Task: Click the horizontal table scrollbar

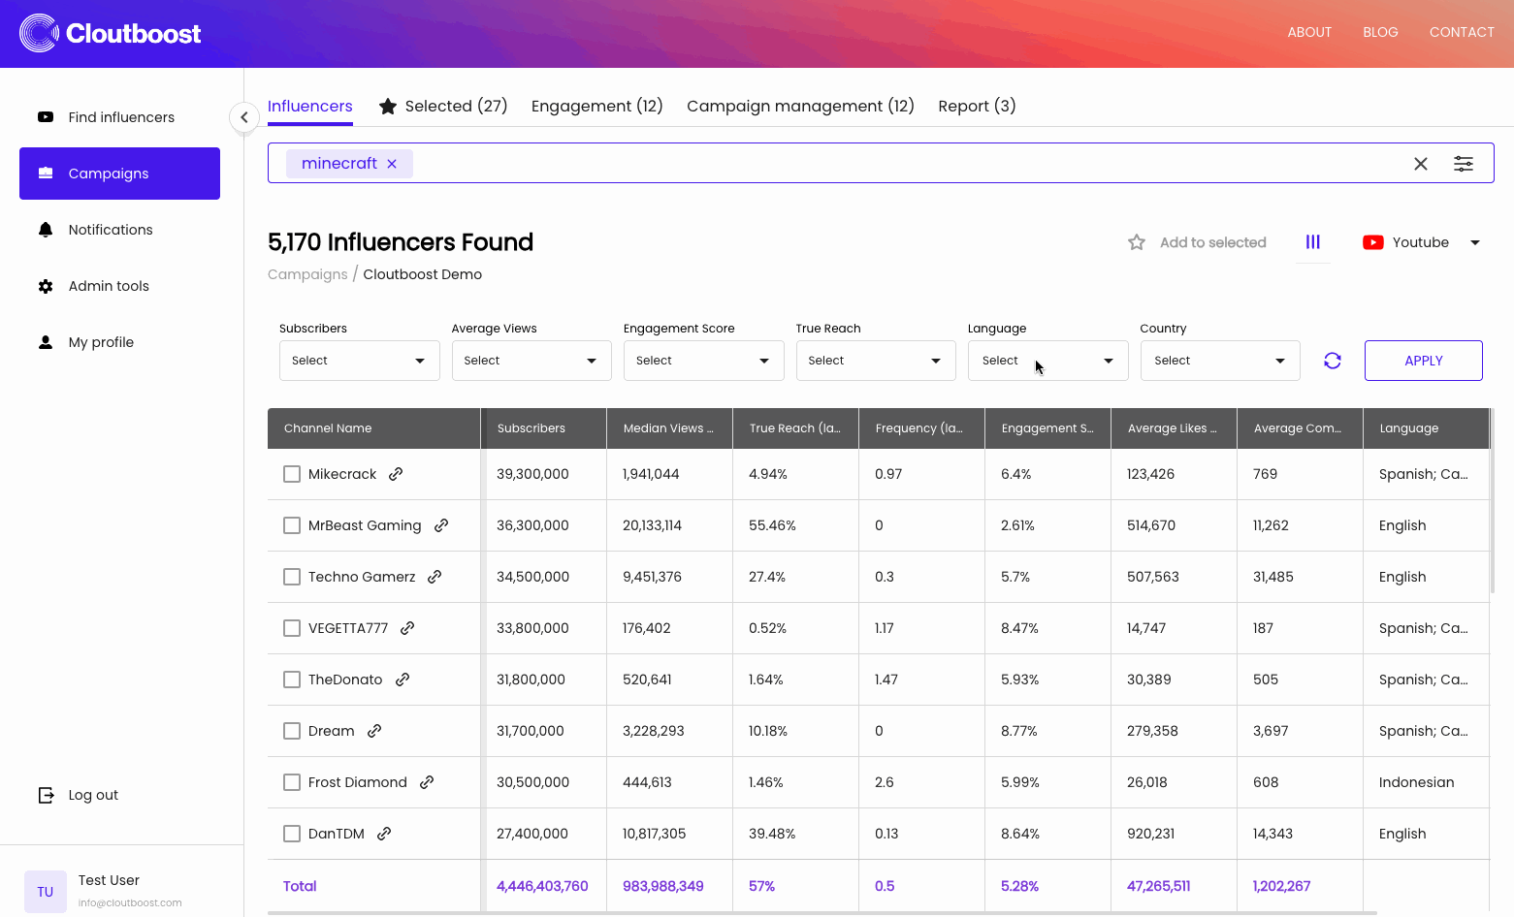Action: pyautogui.click(x=822, y=913)
